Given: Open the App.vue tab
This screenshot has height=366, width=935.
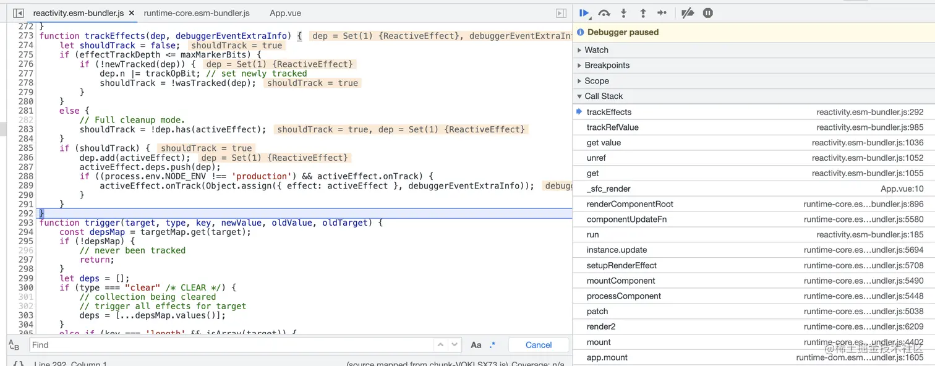Looking at the screenshot, I should [x=285, y=13].
